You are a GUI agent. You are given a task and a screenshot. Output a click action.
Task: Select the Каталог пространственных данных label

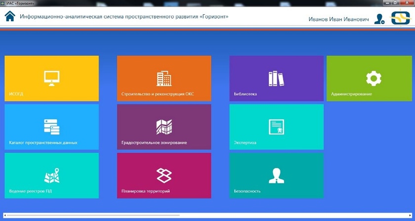click(x=43, y=143)
